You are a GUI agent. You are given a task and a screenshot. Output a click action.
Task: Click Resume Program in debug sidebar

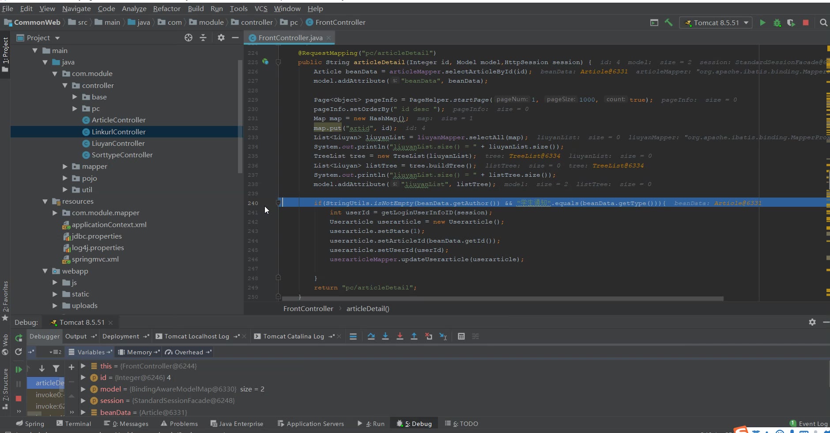click(x=19, y=369)
